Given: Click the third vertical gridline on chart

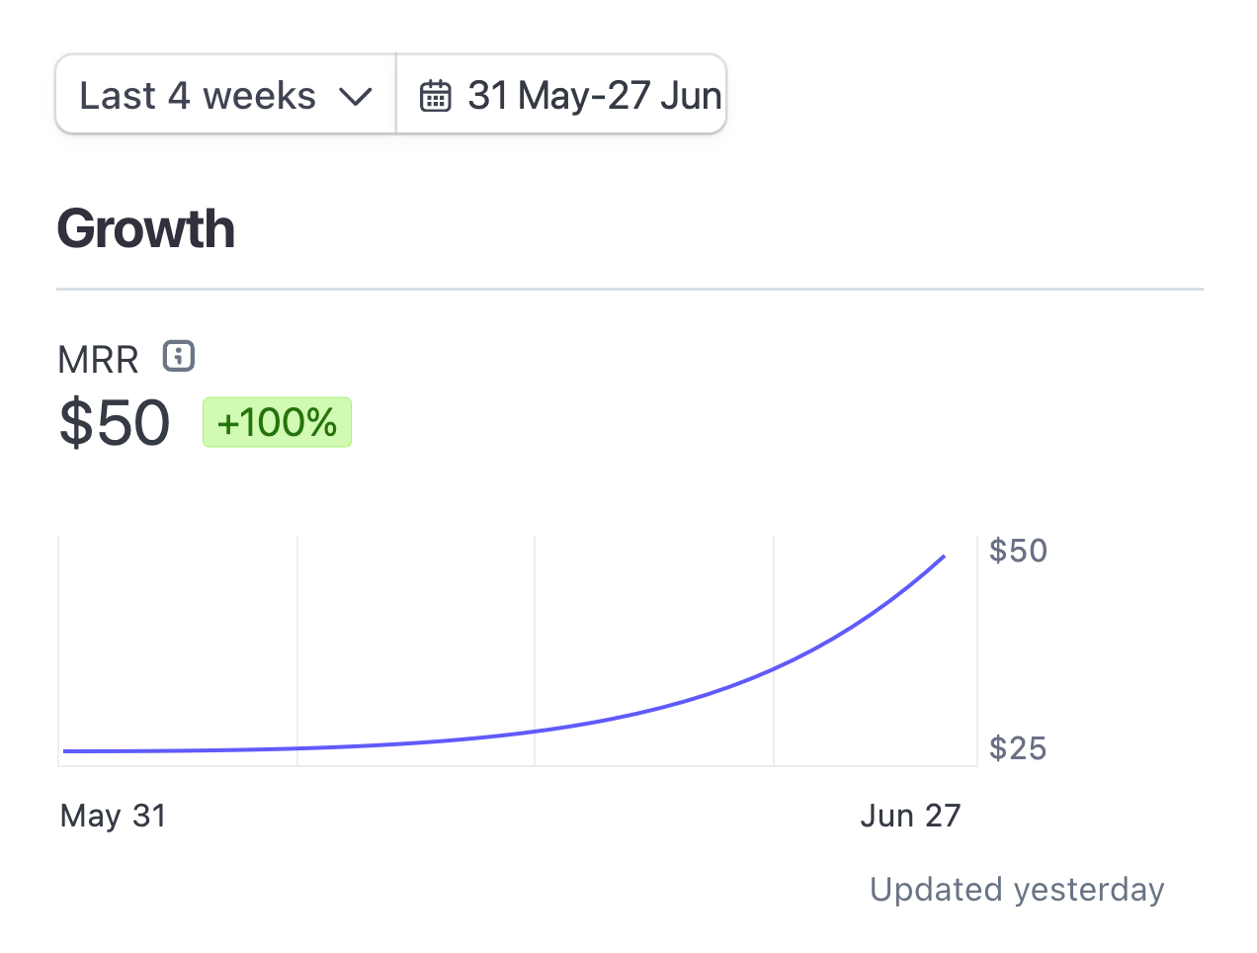Looking at the screenshot, I should pos(774,650).
